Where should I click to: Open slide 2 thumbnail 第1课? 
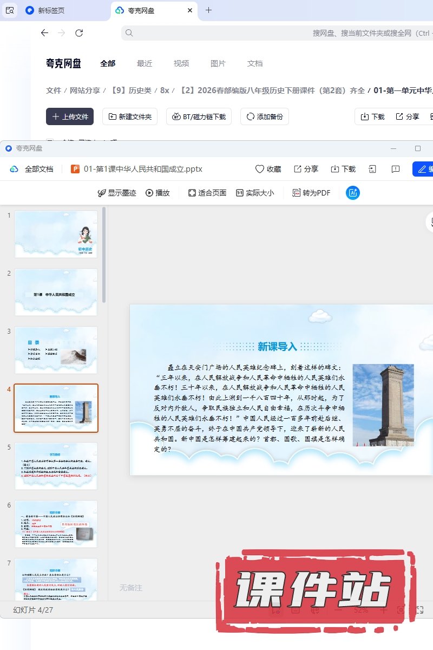(x=56, y=292)
